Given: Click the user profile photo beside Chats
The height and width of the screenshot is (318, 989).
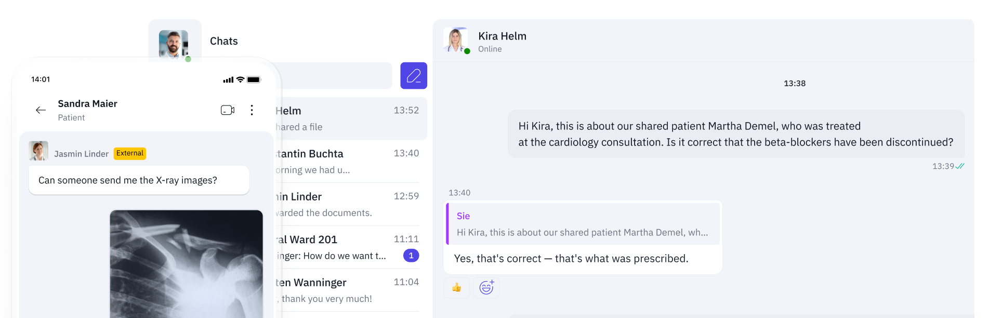Looking at the screenshot, I should click(x=174, y=44).
